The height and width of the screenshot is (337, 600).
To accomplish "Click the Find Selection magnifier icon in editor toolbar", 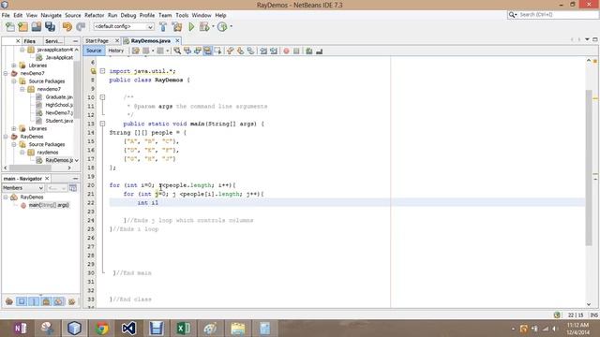I will (177, 51).
